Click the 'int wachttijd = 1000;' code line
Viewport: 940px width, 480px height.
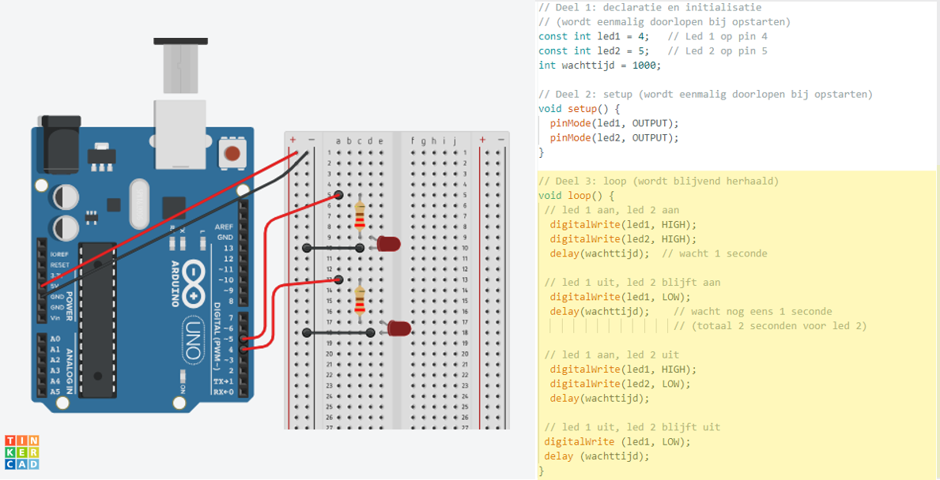[x=599, y=66]
